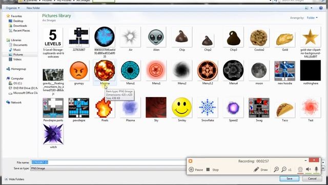This screenshot has height=185, width=328.
Task: Select the Cookie2 image
Action: pos(259,38)
